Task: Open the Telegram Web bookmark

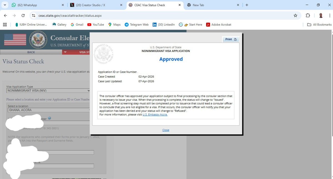Action: pos(137,25)
